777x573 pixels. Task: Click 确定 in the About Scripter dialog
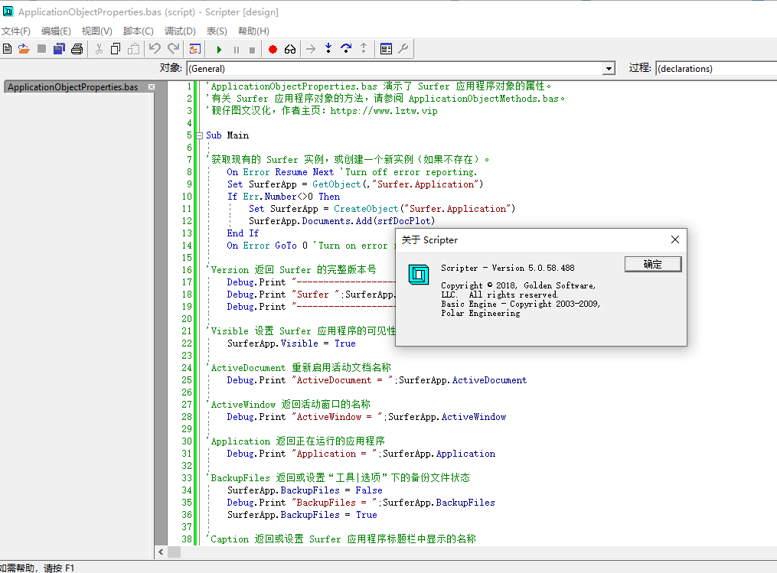(x=653, y=264)
